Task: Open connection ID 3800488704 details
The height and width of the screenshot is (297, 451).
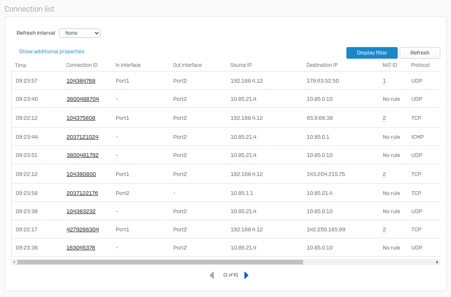Action: pyautogui.click(x=82, y=99)
